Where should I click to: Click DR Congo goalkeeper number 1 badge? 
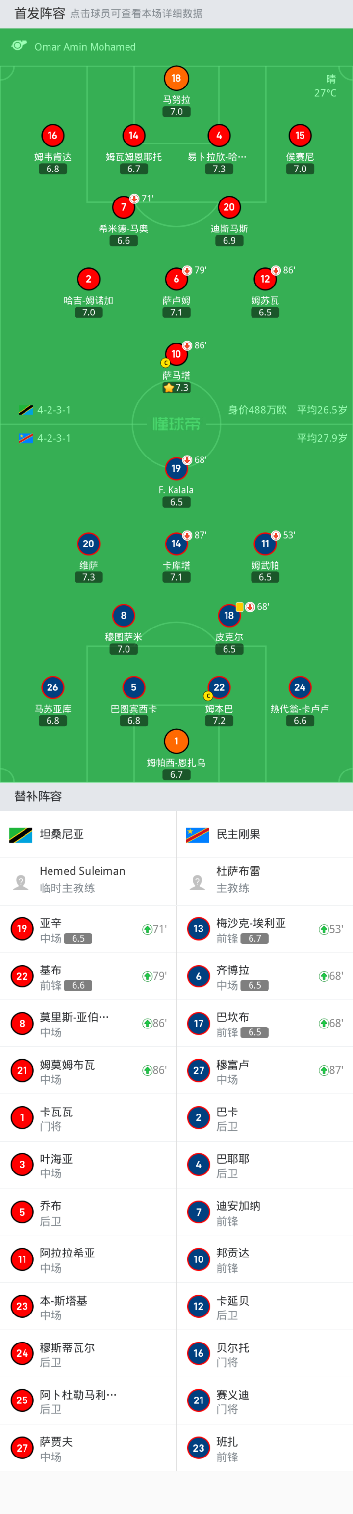coord(176,741)
